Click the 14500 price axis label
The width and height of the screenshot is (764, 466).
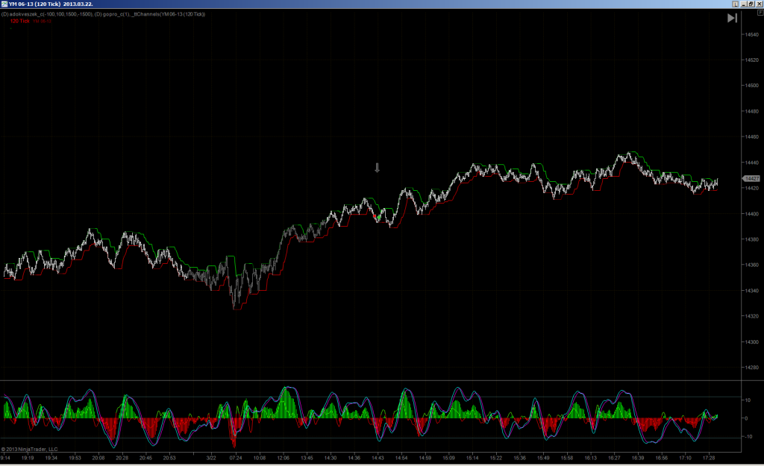(x=752, y=86)
